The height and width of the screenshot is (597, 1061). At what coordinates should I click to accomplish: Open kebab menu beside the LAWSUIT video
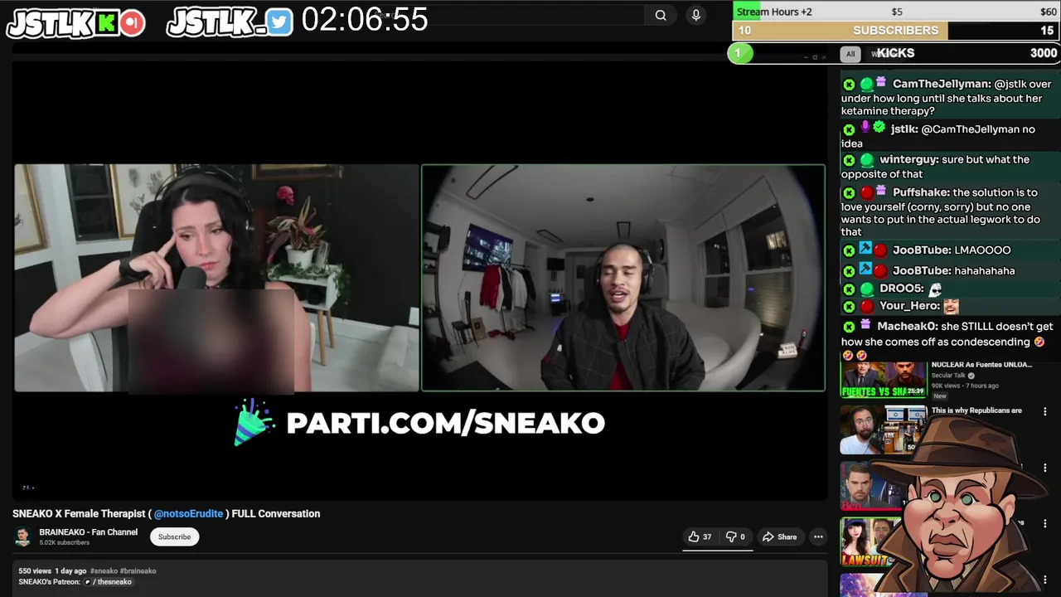(1044, 524)
